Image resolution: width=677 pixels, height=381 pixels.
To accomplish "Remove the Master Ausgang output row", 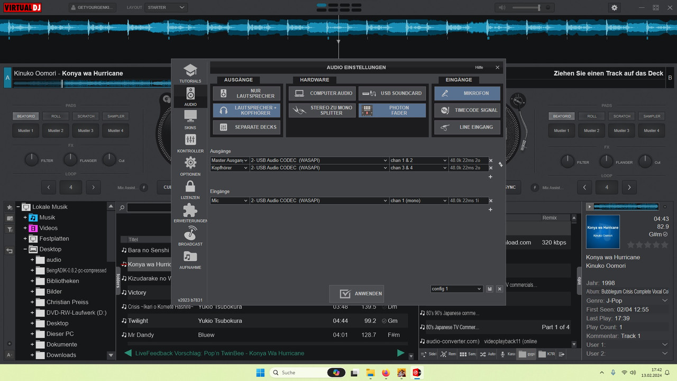I will pyautogui.click(x=490, y=161).
